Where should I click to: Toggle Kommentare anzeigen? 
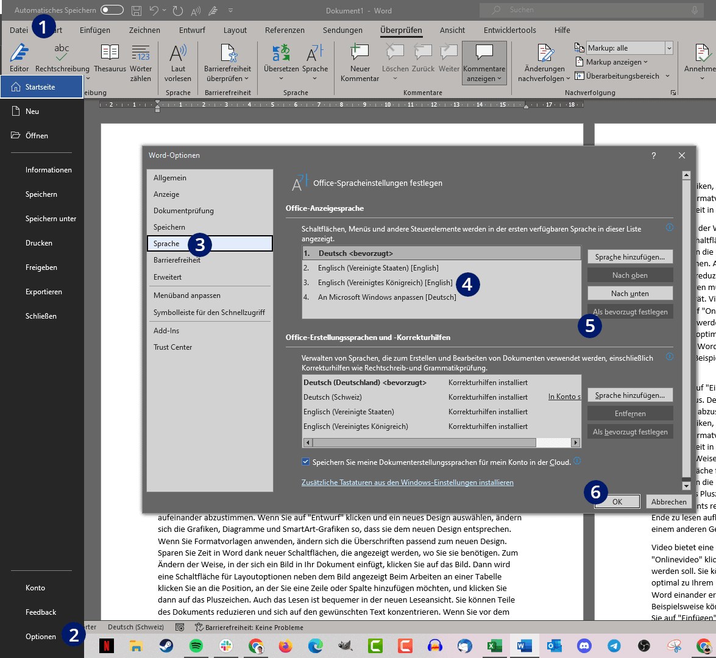tap(484, 63)
